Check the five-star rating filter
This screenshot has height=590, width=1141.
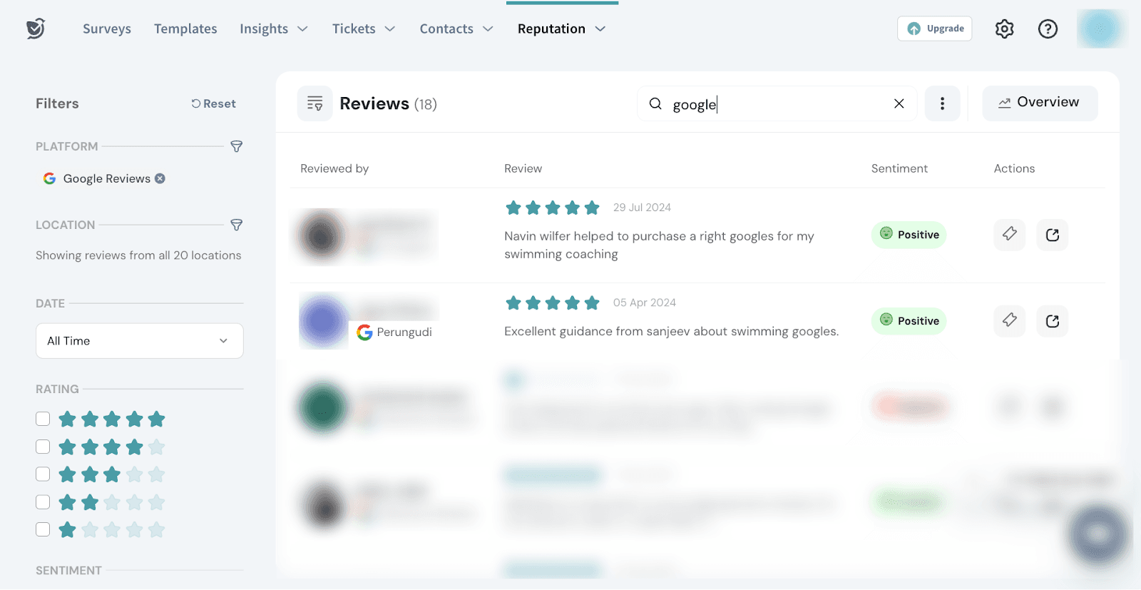point(43,419)
